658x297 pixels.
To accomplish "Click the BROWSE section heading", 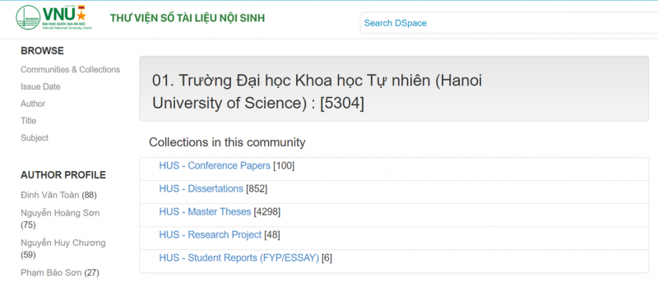I will pyautogui.click(x=43, y=51).
